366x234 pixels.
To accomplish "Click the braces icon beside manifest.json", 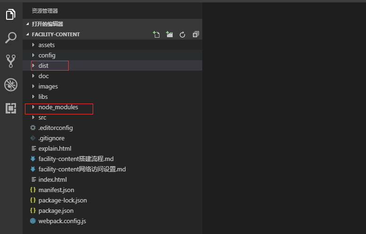I will point(33,190).
